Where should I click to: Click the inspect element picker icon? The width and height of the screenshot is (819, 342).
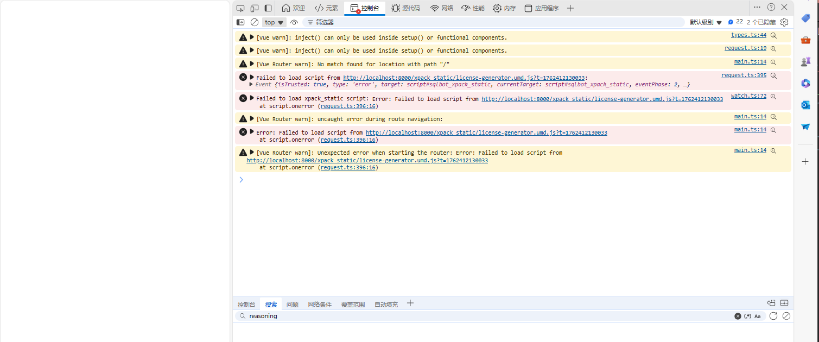tap(240, 8)
